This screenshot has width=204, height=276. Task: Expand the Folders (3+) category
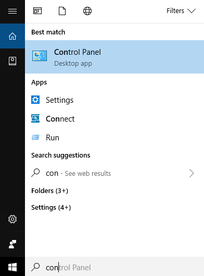pos(49,191)
